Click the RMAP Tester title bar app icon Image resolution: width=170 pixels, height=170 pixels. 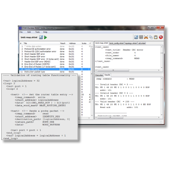tap(20, 28)
